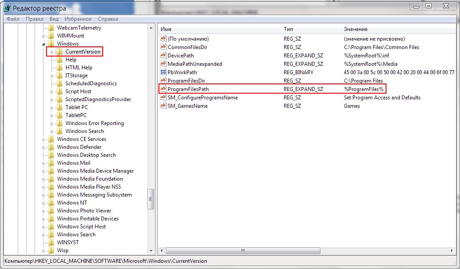Click the string icon of SM_GamesName
The height and width of the screenshot is (269, 460).
(x=163, y=106)
